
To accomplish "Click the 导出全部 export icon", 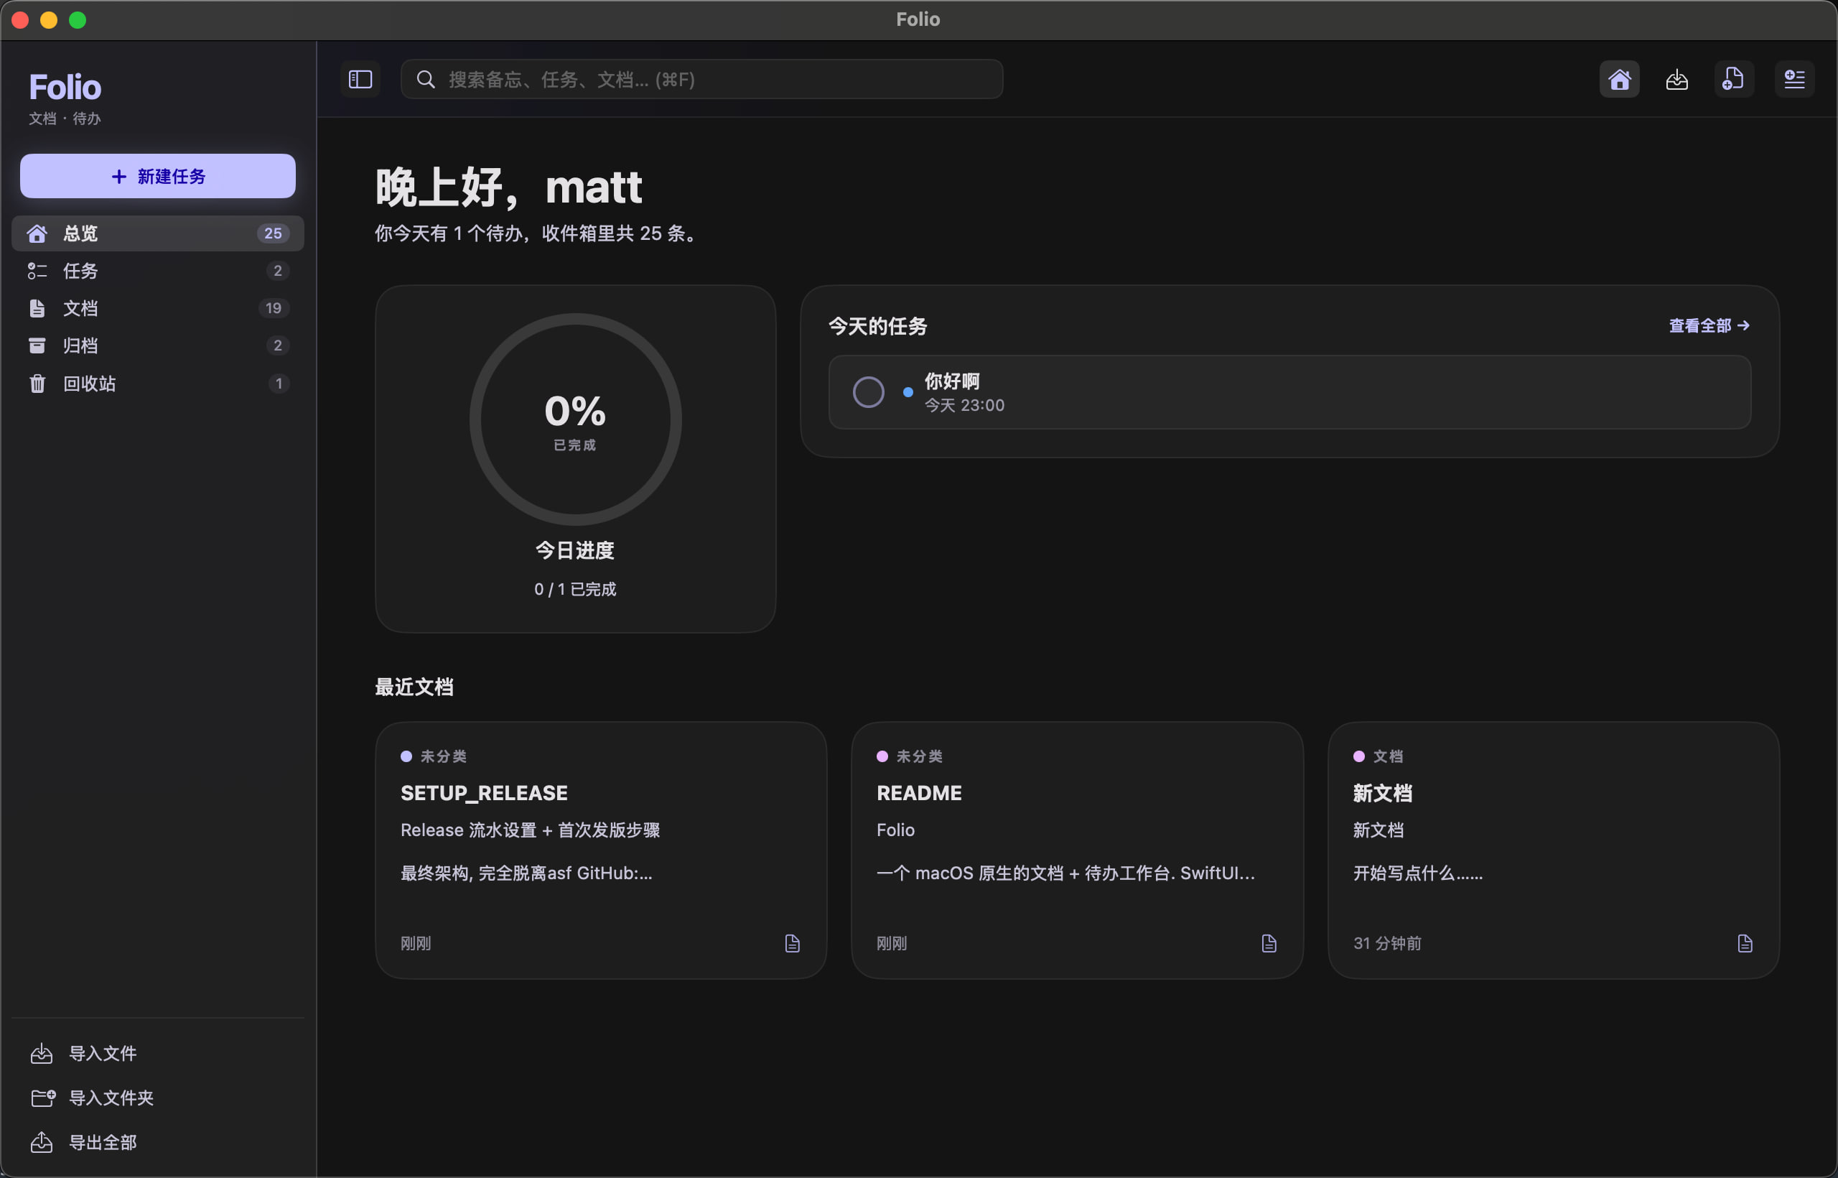I will pyautogui.click(x=42, y=1142).
